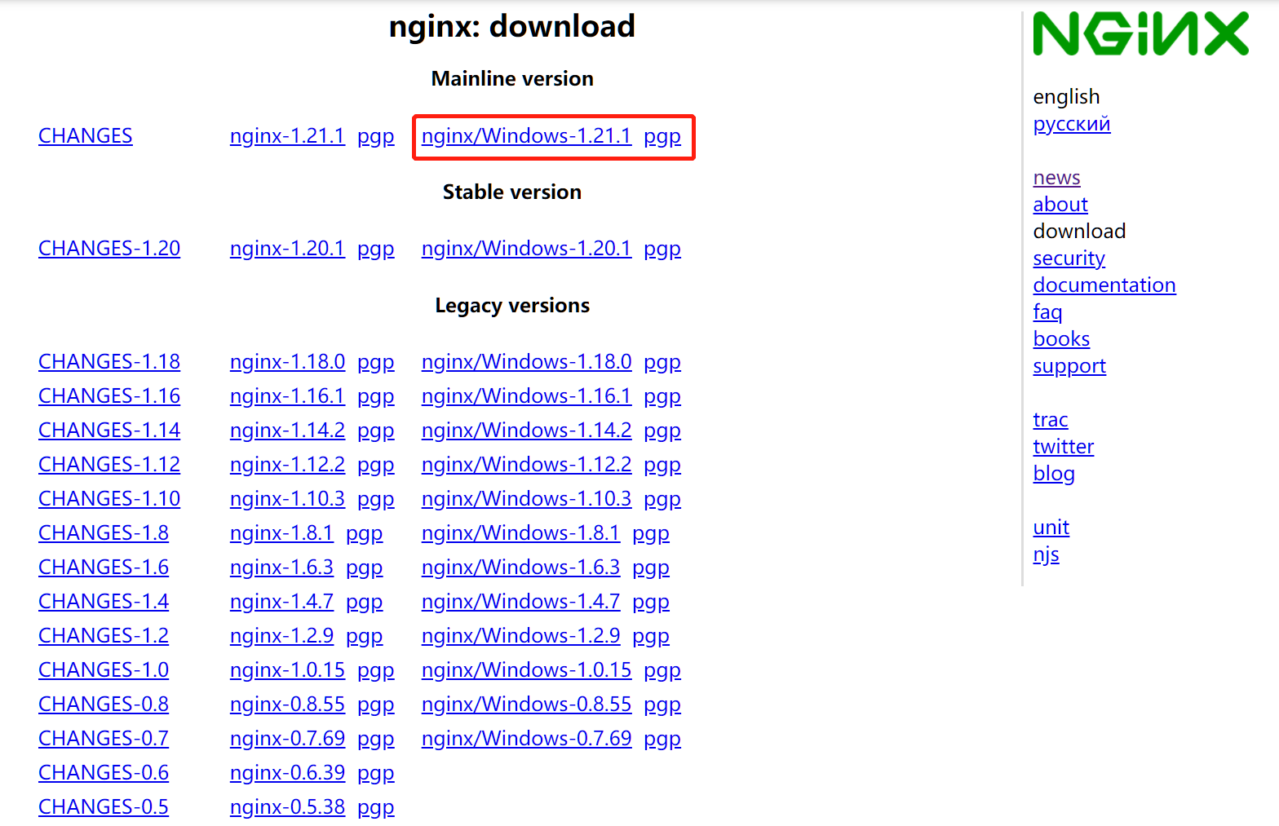The height and width of the screenshot is (826, 1279).
Task: Open CHANGES-1.6 link
Action: pos(104,568)
